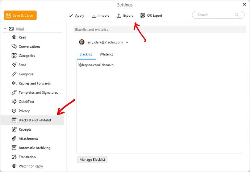Collapse the Mail section chevron
This screenshot has height=172, width=250.
point(5,29)
